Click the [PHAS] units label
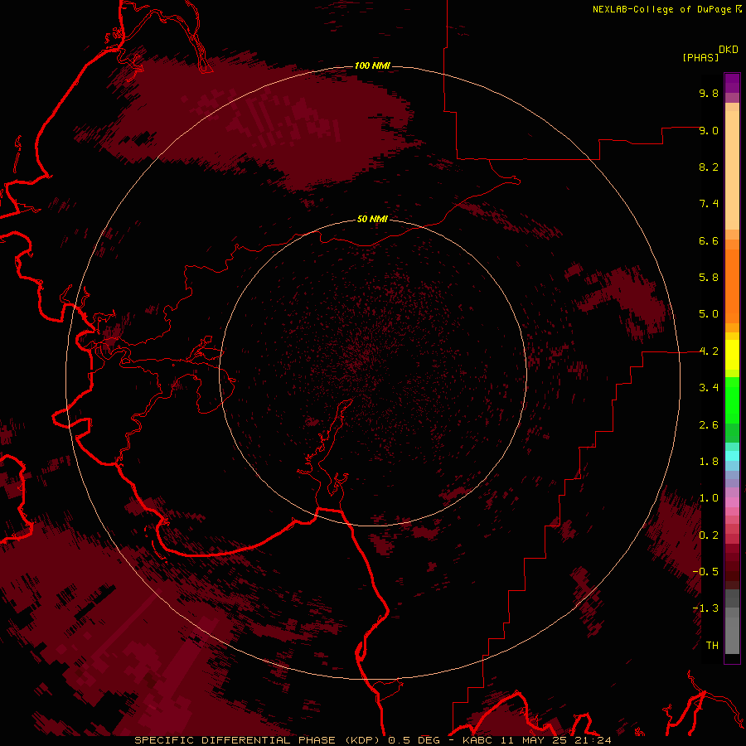Screen dimensions: 746x746 coord(700,57)
